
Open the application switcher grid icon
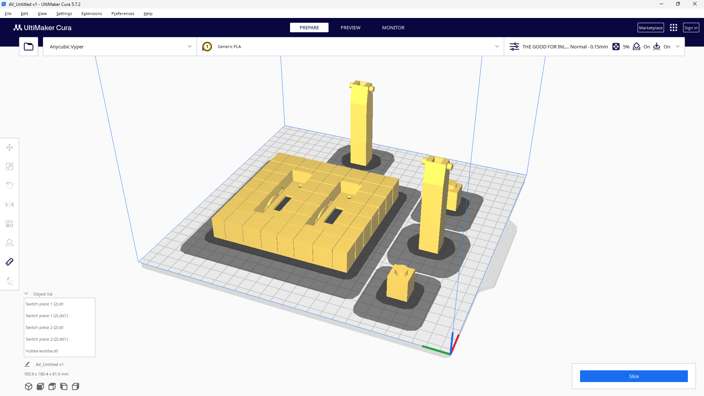[674, 28]
